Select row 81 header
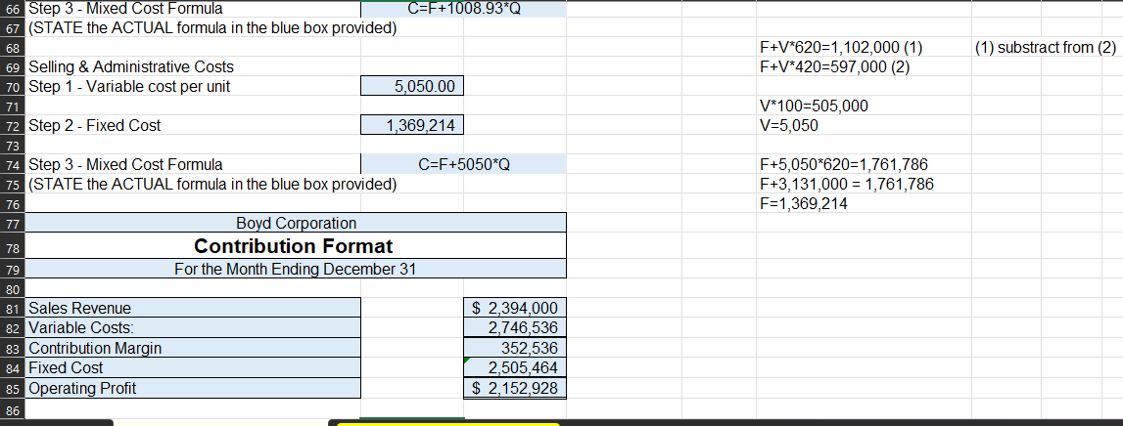This screenshot has height=426, width=1123. point(12,308)
